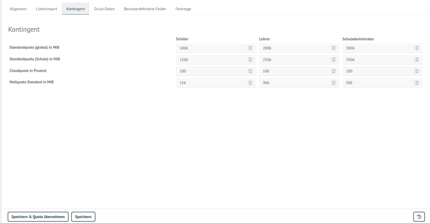Edit Schuladministrator global Standardquota field 3006

pyautogui.click(x=382, y=48)
